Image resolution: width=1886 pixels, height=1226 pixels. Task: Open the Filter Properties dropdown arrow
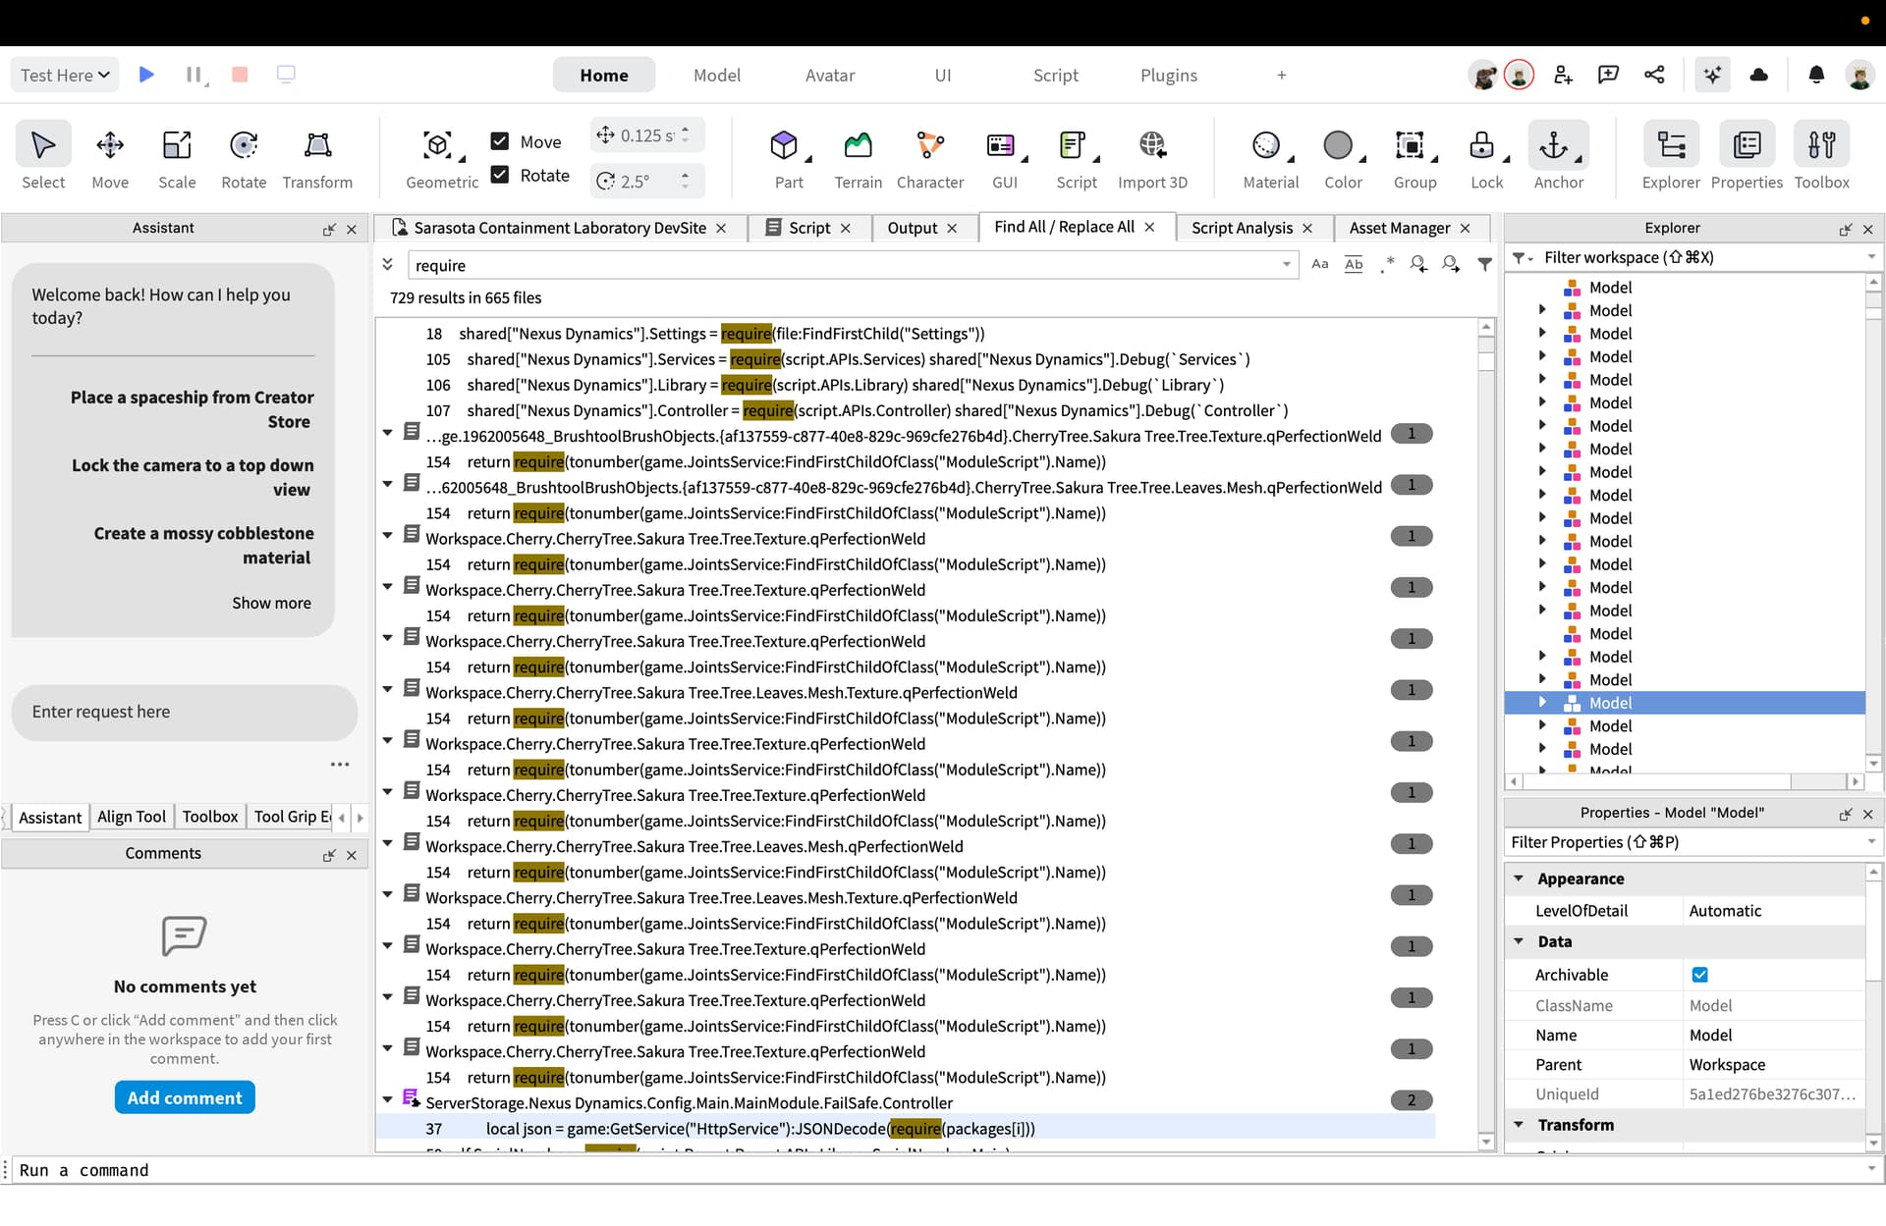[x=1871, y=842]
